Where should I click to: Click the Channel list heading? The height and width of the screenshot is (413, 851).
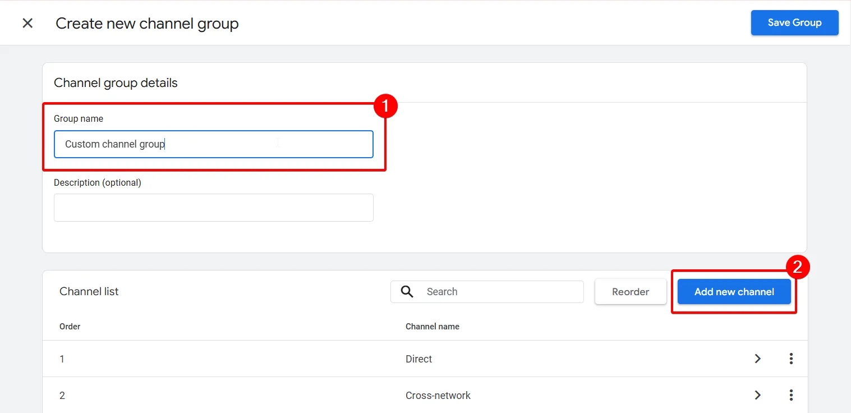[89, 292]
